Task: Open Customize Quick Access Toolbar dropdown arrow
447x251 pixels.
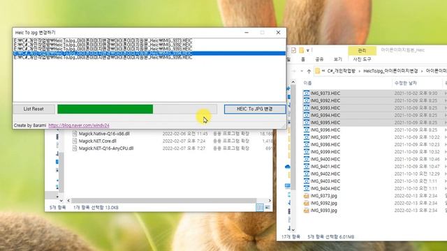Action: [308, 51]
